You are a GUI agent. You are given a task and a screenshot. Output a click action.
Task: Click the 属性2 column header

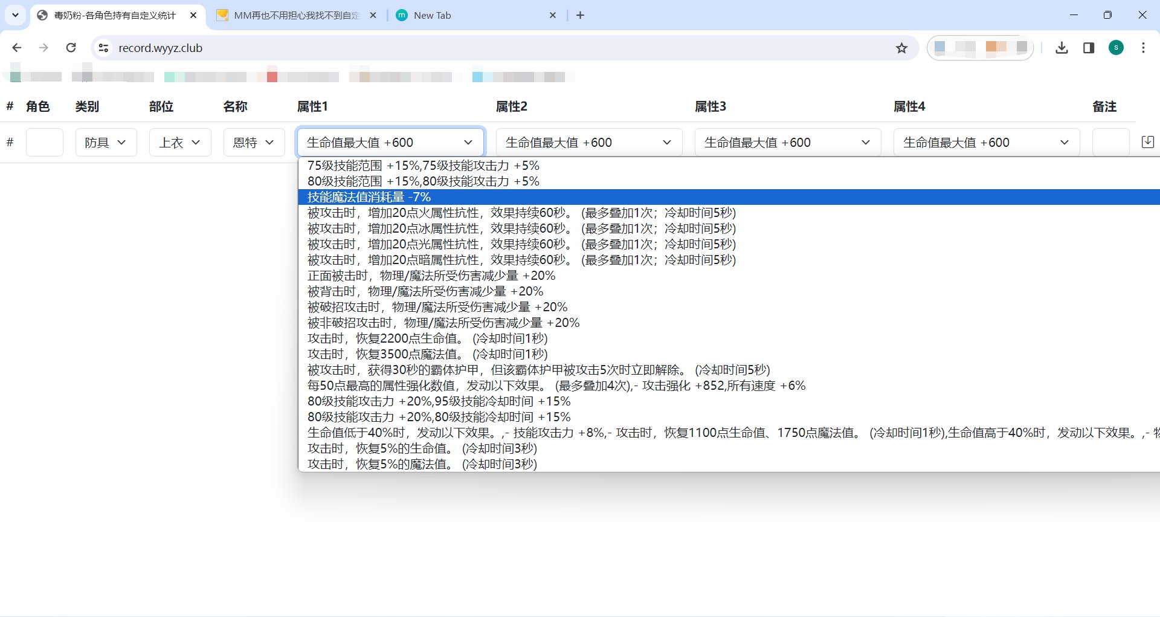point(512,106)
